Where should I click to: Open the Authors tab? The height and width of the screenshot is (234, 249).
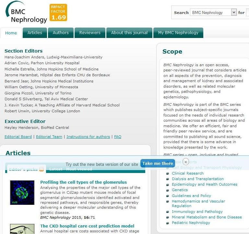(x=61, y=33)
